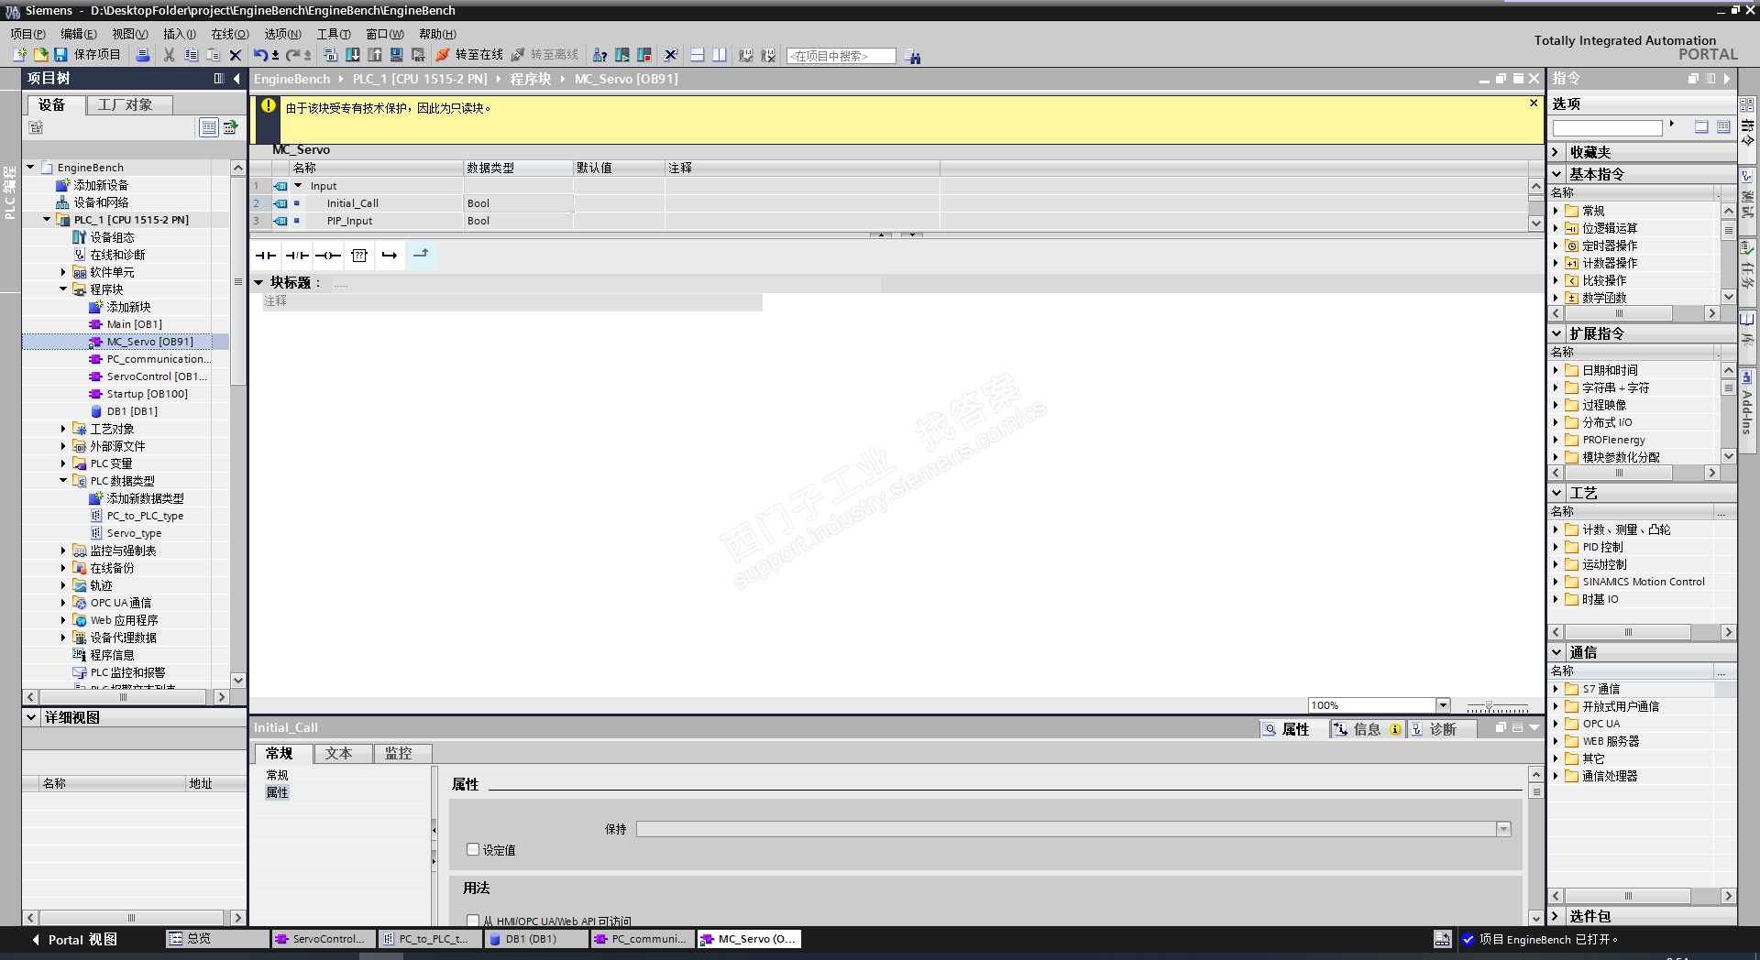
Task: Switch to Portal 视图
Action: point(74,940)
